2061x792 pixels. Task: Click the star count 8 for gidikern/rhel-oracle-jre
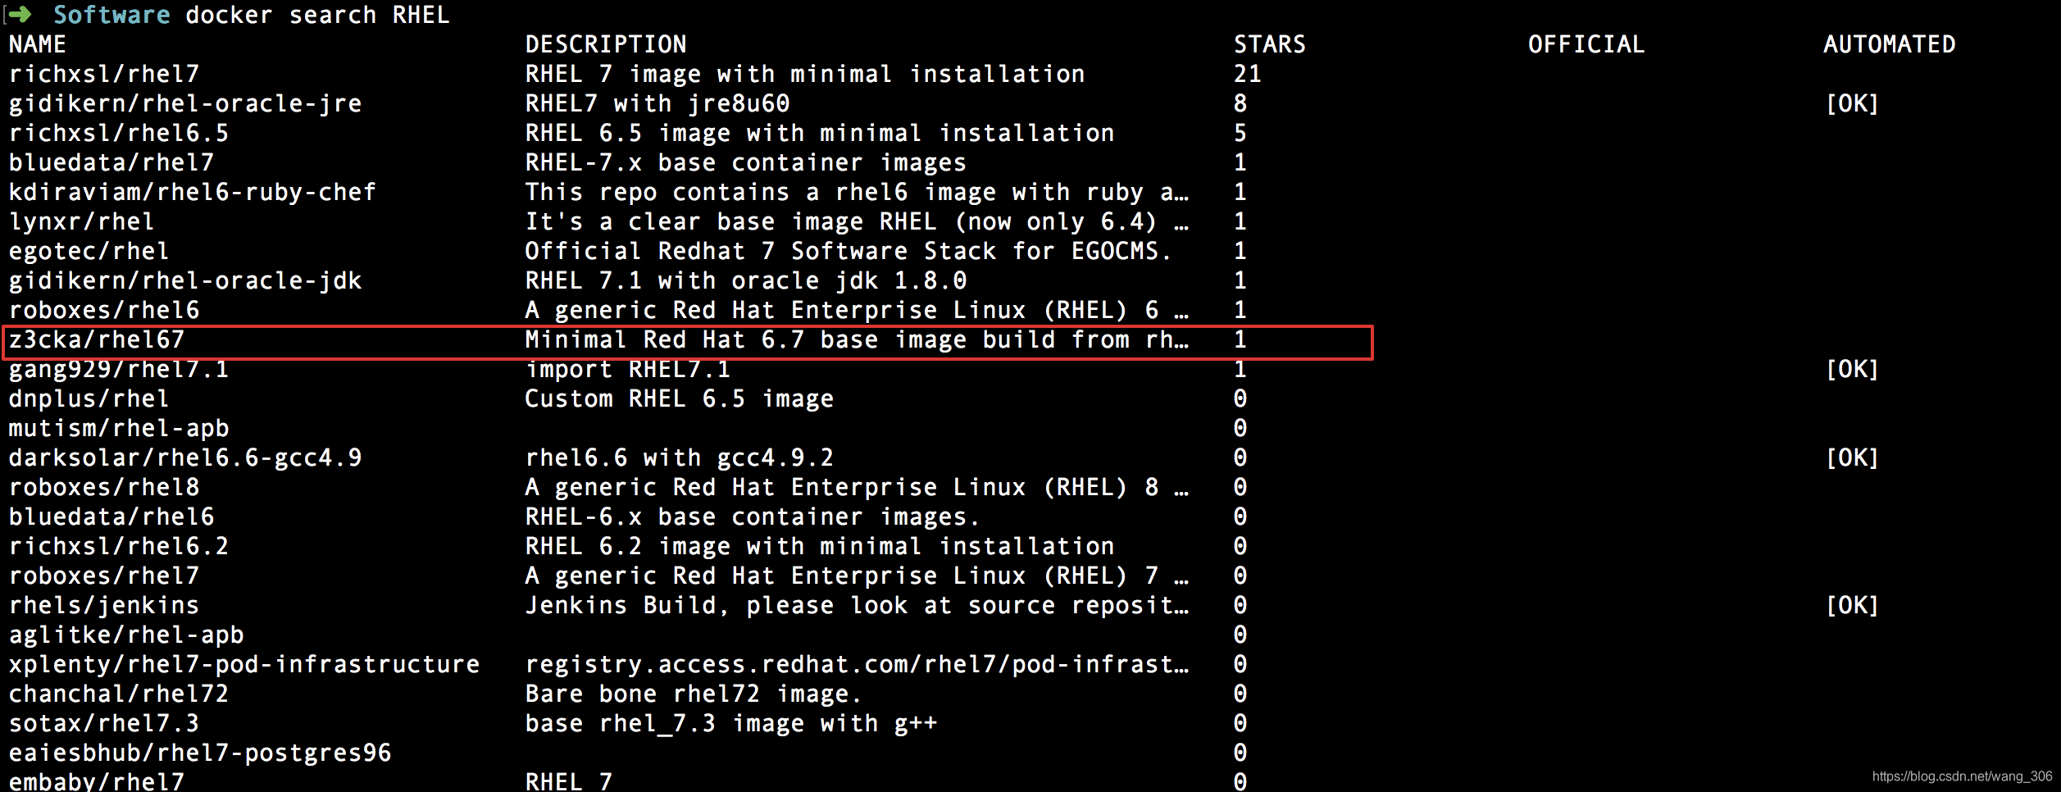(x=1240, y=103)
